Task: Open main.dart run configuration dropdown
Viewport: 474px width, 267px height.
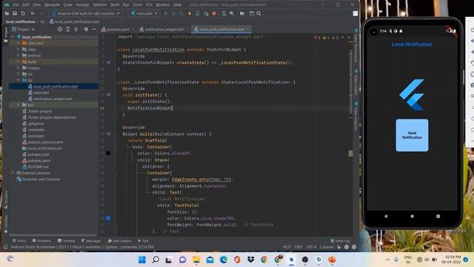Action: 144,13
